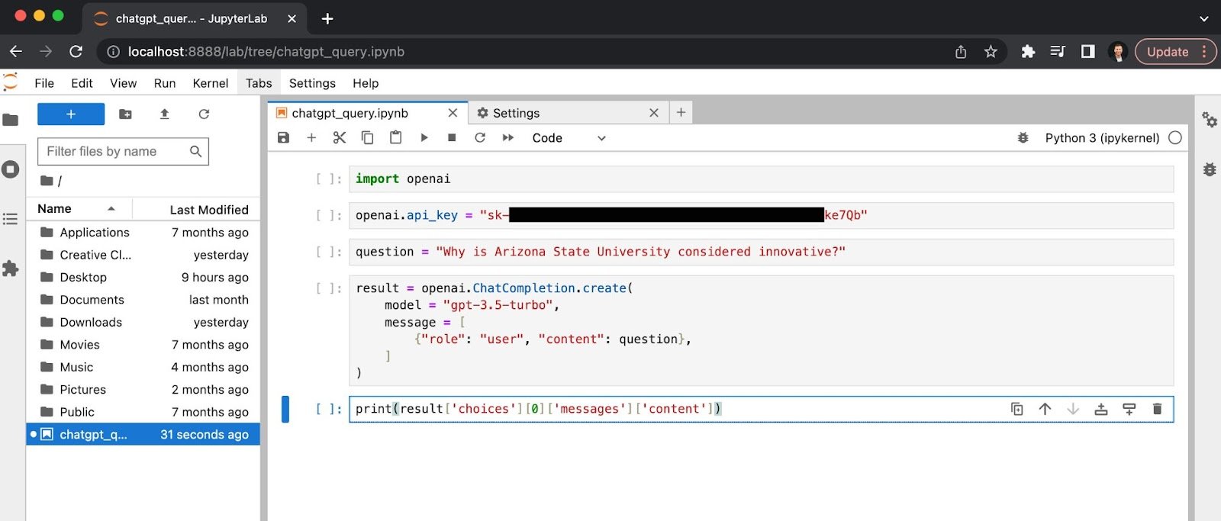Screen dimensions: 1221x521
Task: Restart kernel and run all cells
Action: (508, 137)
